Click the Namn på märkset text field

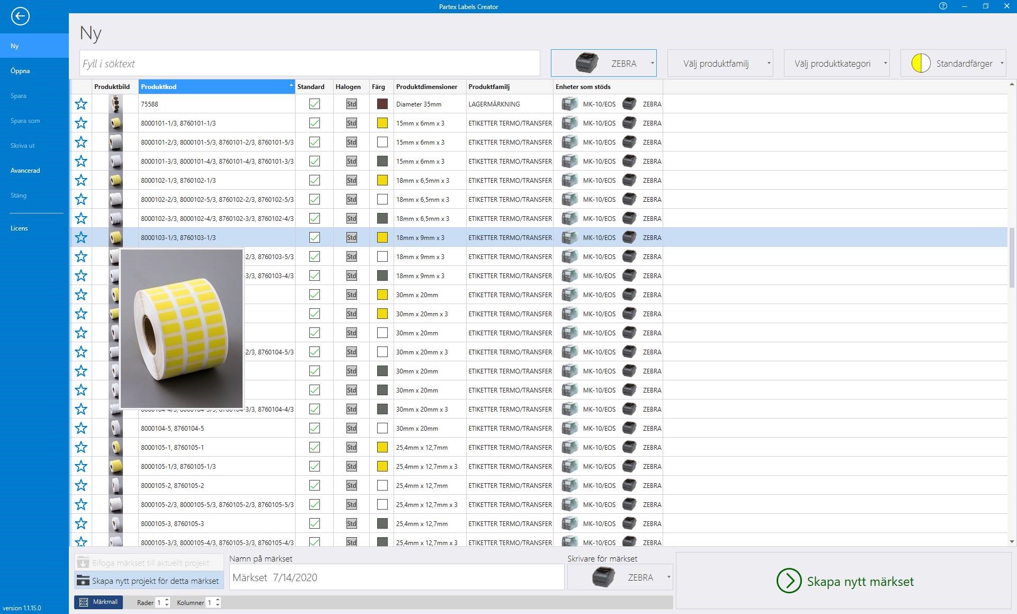pyautogui.click(x=397, y=577)
